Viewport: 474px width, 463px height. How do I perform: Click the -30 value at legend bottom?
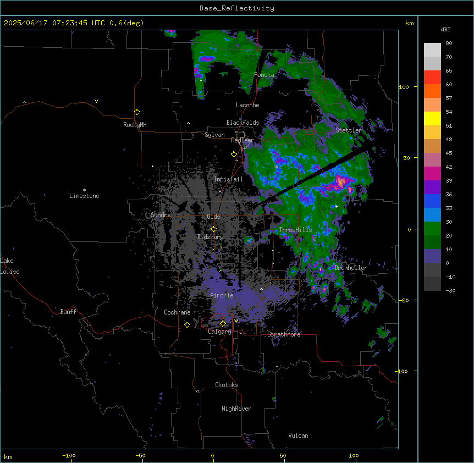pos(450,290)
